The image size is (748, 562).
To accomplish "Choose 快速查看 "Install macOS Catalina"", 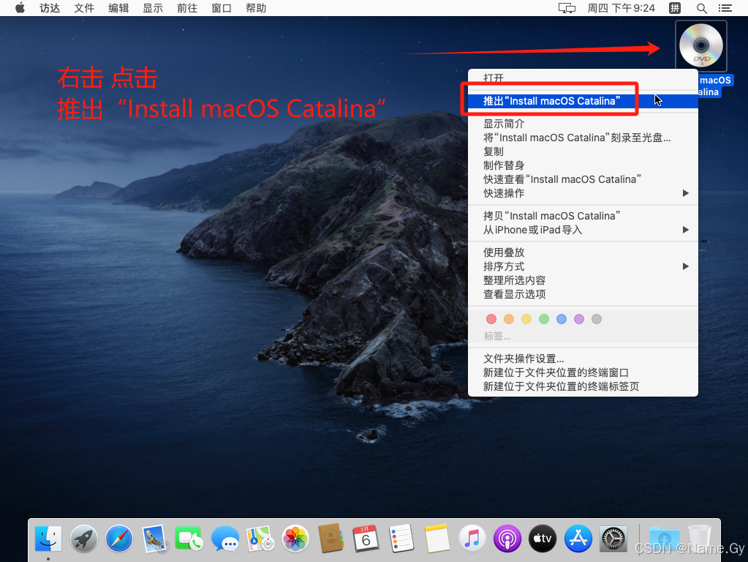I will (x=583, y=179).
